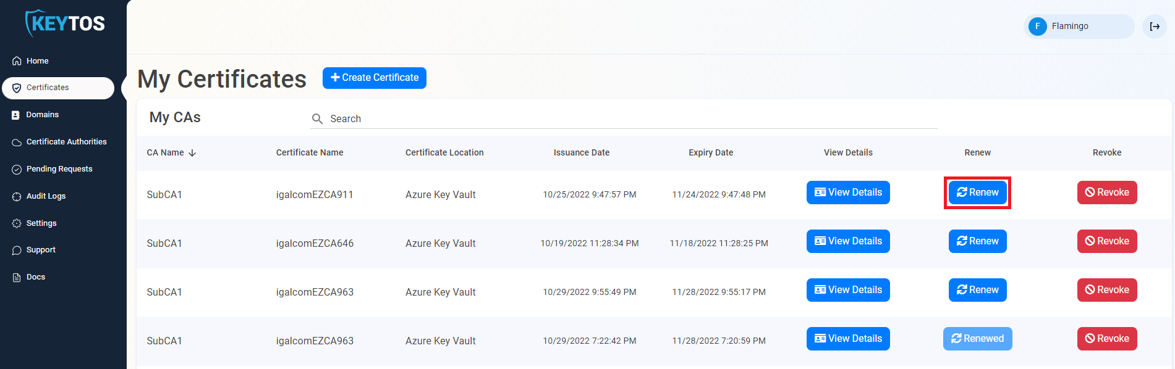
Task: Select igalcomEZCA911 certificate name cell
Action: coord(315,194)
